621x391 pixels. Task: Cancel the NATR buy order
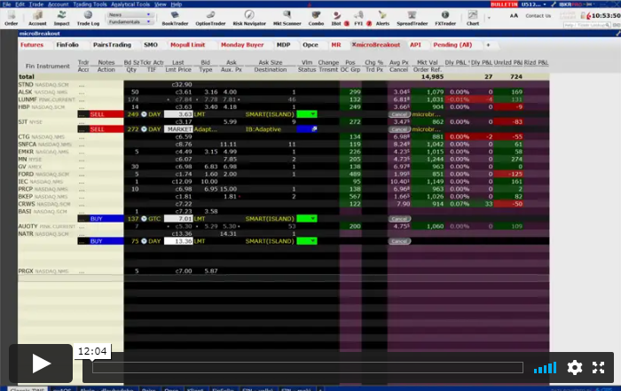(x=399, y=241)
